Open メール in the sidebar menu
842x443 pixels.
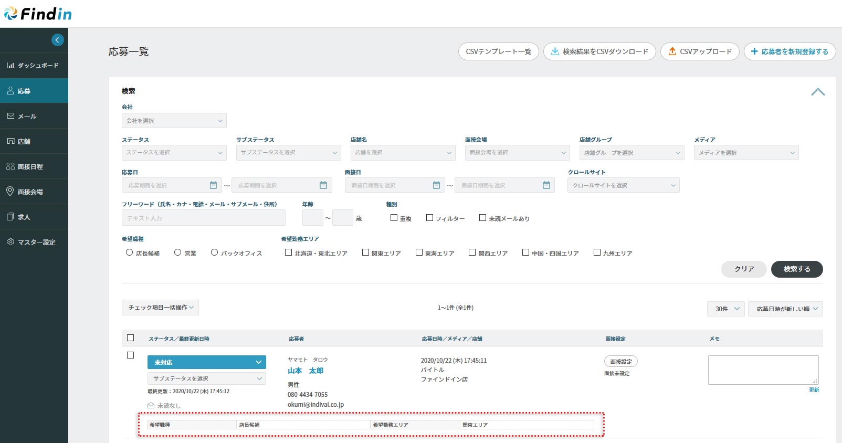click(34, 116)
